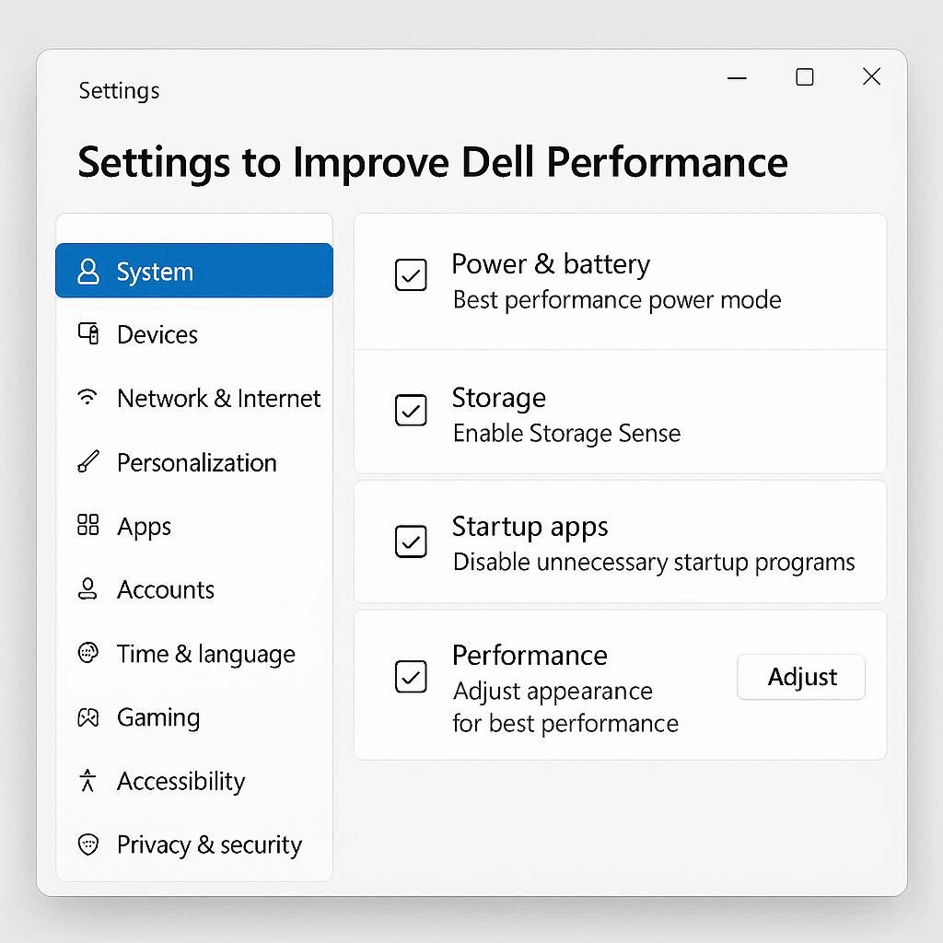Click the Gaming controller icon
The image size is (943, 943).
coord(88,717)
